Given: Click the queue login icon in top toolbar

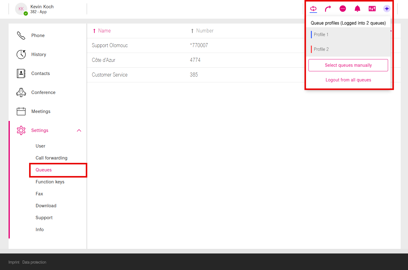Looking at the screenshot, I should [x=313, y=9].
